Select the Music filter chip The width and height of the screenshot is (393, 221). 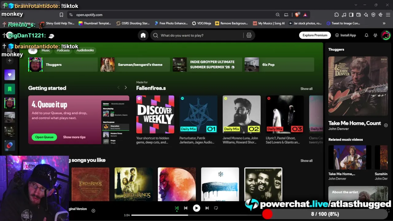pos(46,50)
